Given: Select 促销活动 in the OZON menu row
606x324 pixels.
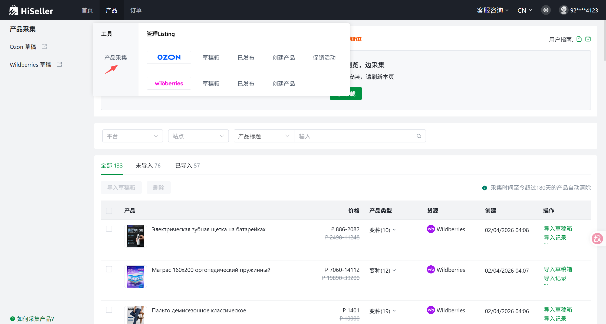Looking at the screenshot, I should click(x=324, y=58).
